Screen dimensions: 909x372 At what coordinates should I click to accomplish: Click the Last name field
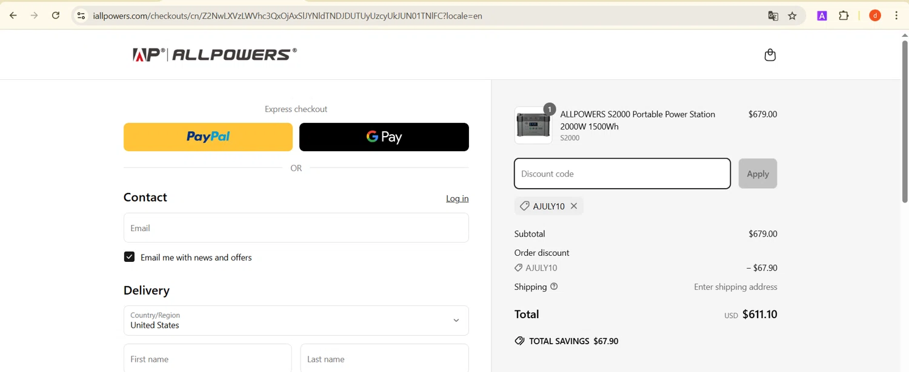[384, 359]
